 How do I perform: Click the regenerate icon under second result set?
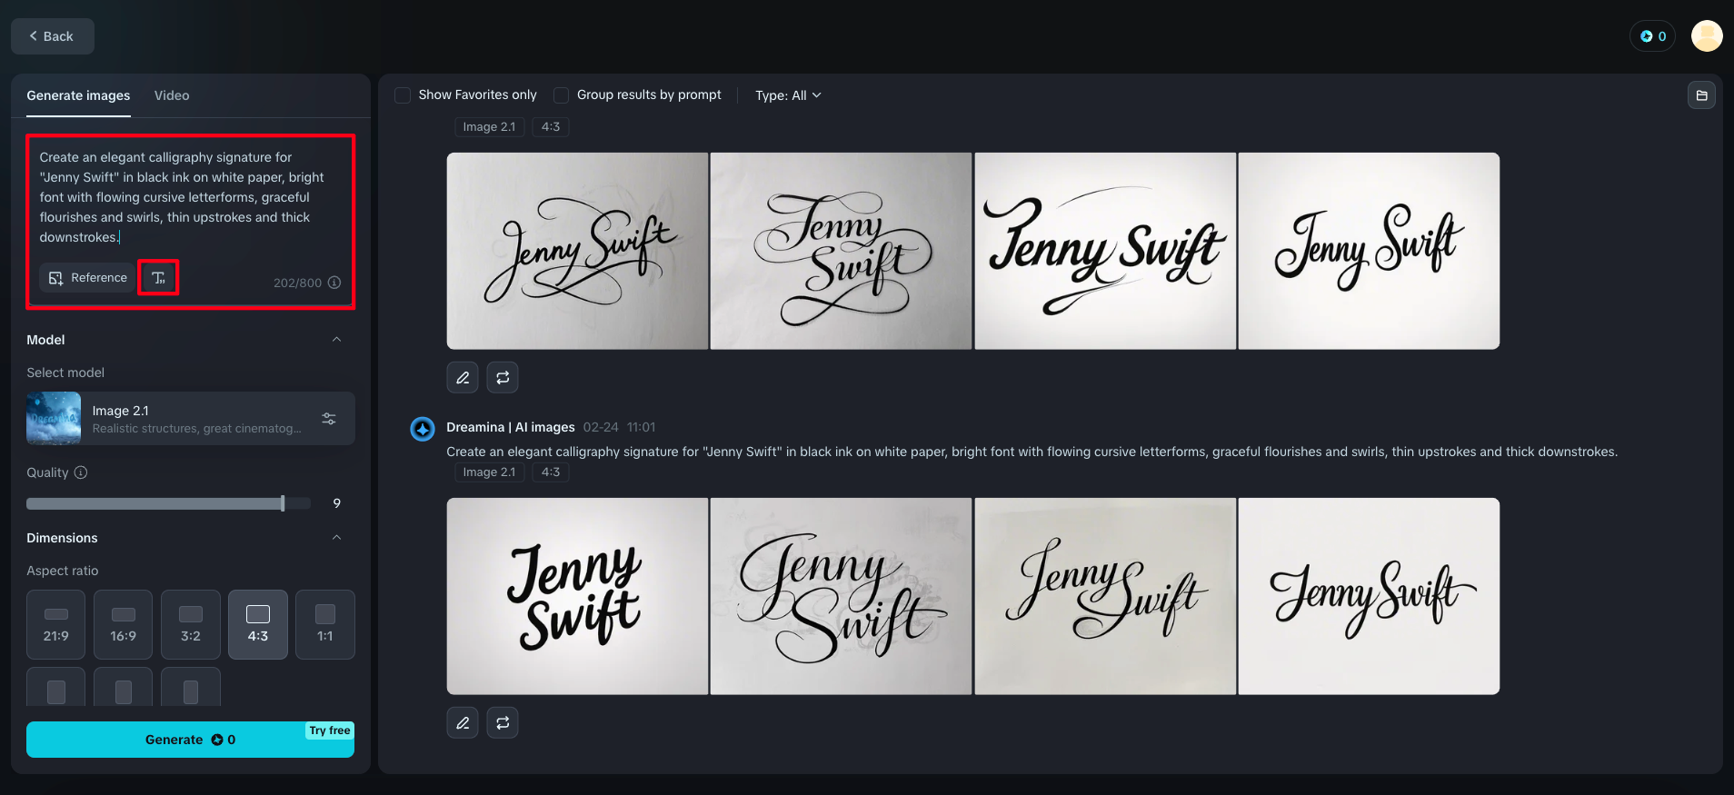pyautogui.click(x=503, y=723)
